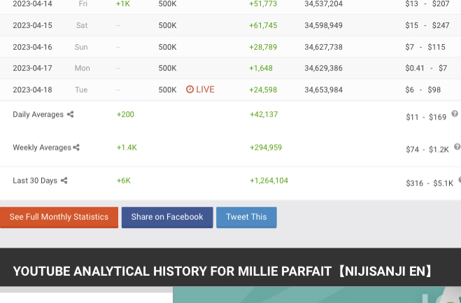Click Share on Facebook button
The image size is (461, 303).
tap(167, 218)
